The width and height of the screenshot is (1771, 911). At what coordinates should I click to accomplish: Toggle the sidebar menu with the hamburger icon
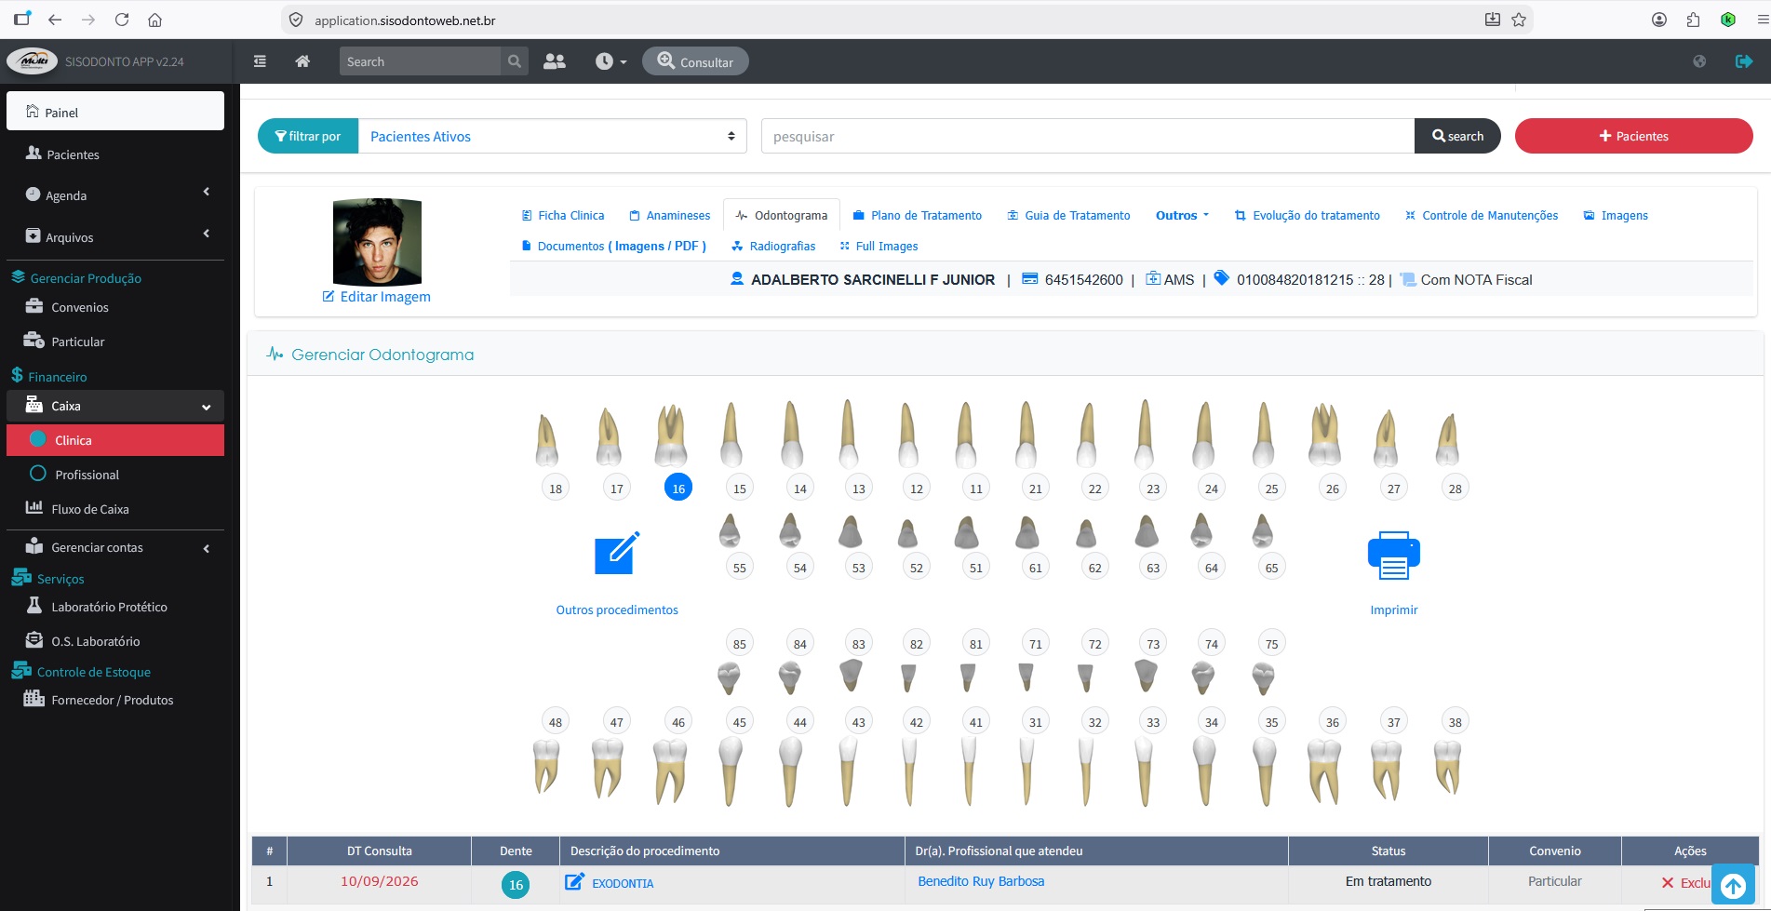coord(260,61)
